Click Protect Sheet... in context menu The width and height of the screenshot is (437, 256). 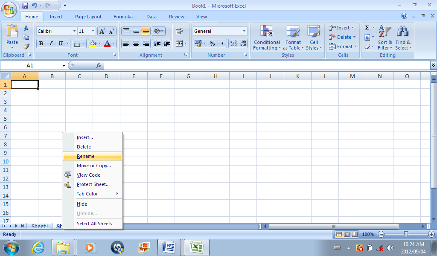pos(93,184)
